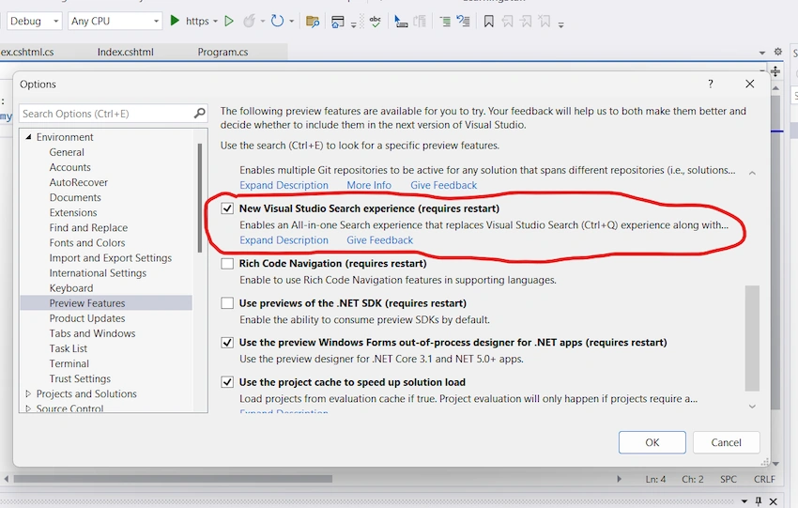Click Give Feedback for multiple Git repositories
Screen dimensions: 798x508
444,185
